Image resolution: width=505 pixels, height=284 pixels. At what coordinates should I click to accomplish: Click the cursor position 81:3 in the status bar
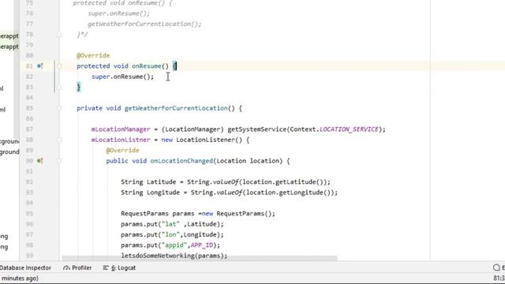point(499,278)
